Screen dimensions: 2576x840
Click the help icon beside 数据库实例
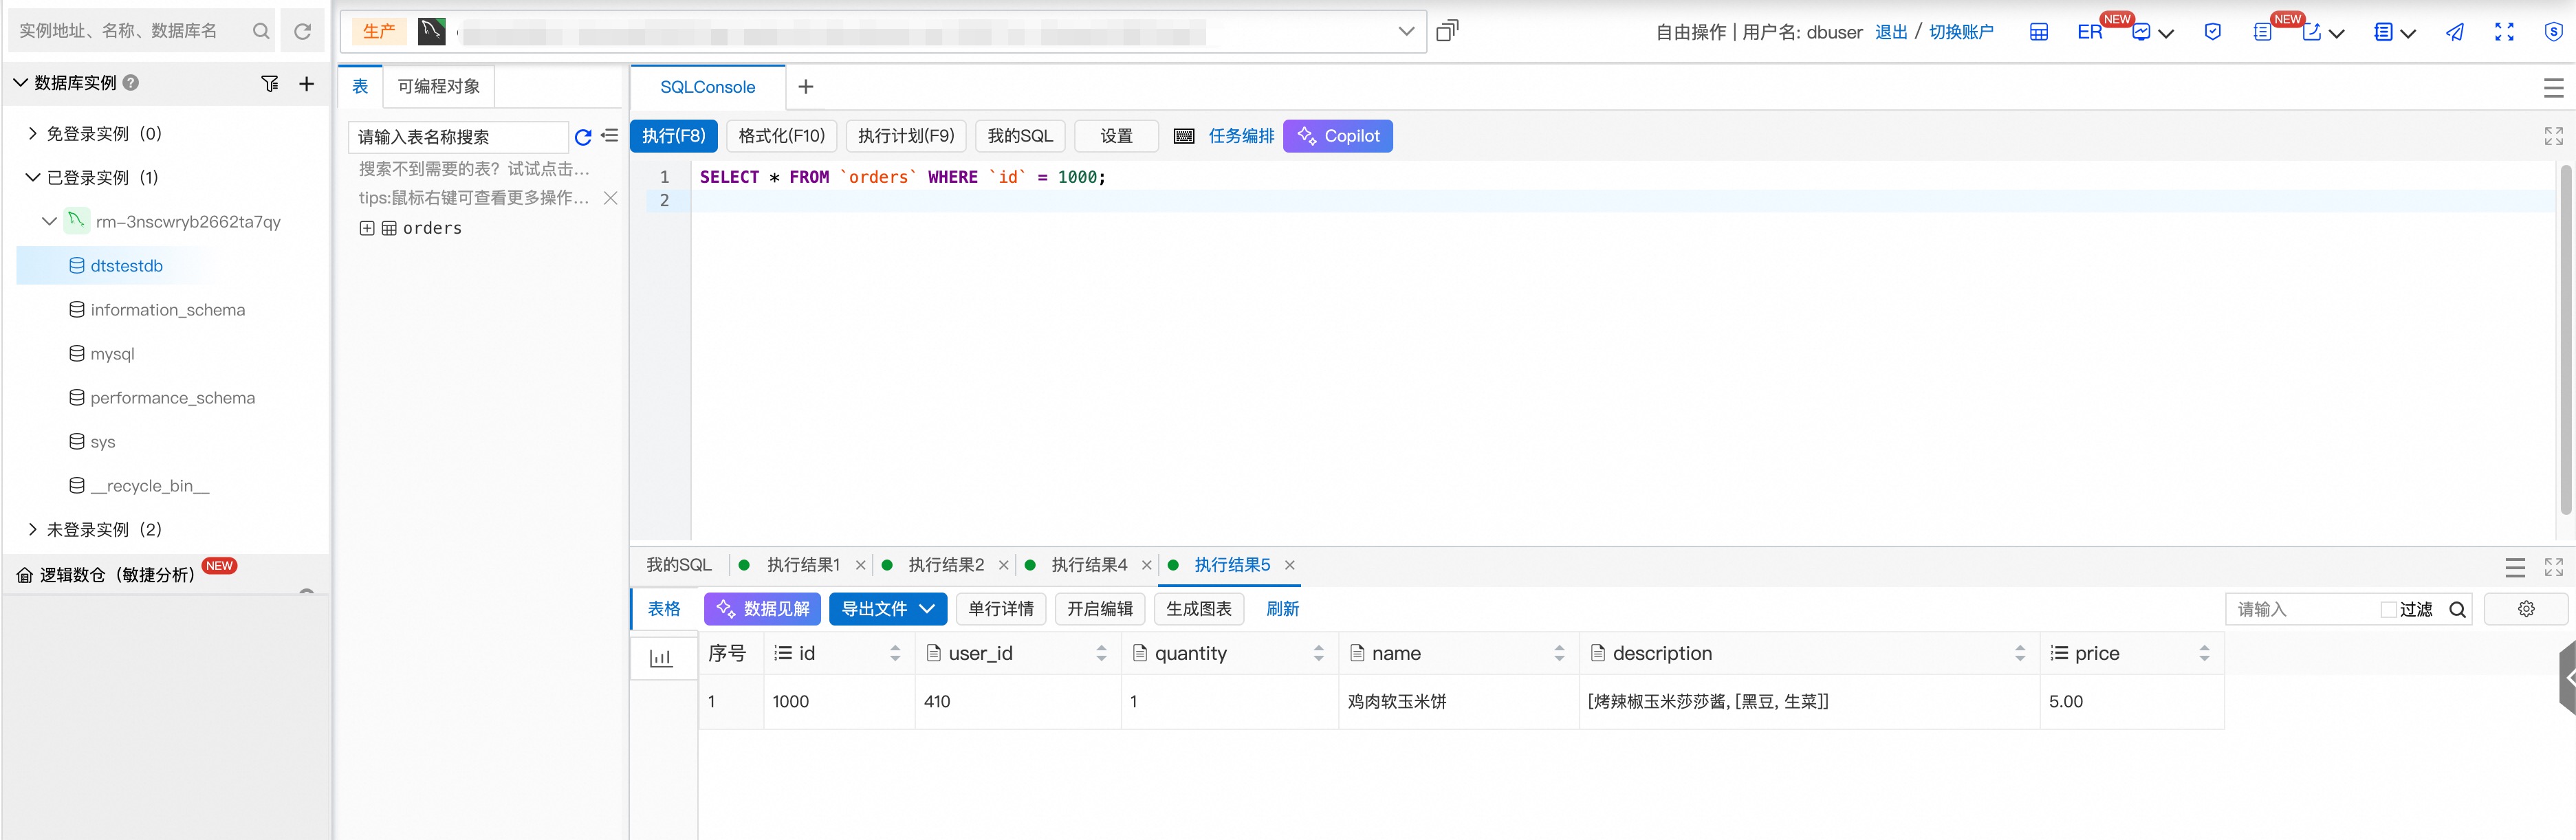click(x=131, y=83)
